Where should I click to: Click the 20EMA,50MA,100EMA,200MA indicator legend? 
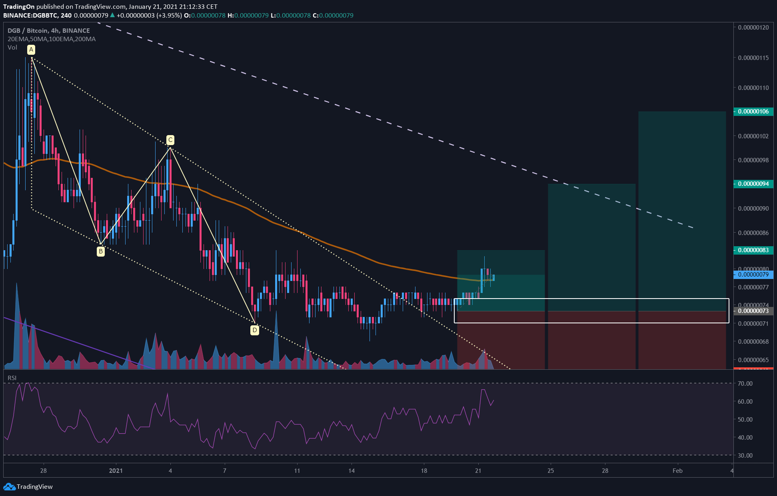point(52,39)
